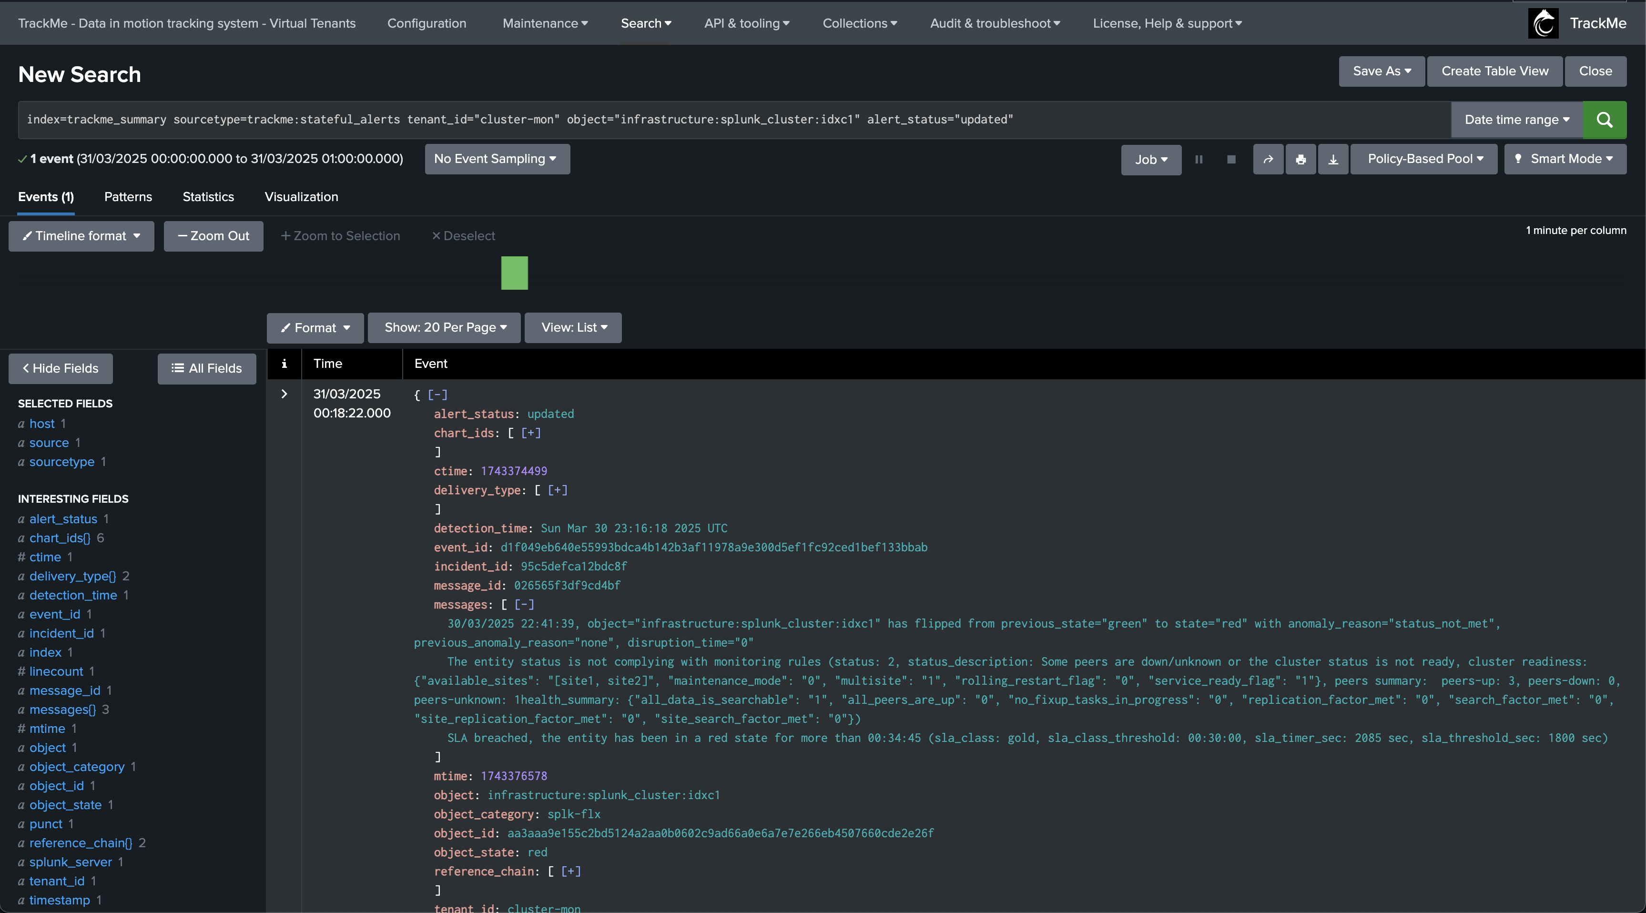1646x913 pixels.
Task: Click Hide Fields button
Action: tap(61, 369)
